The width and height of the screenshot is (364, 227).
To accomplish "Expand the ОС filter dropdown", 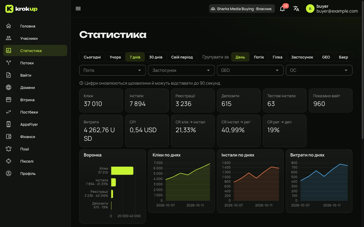I will click(x=319, y=70).
